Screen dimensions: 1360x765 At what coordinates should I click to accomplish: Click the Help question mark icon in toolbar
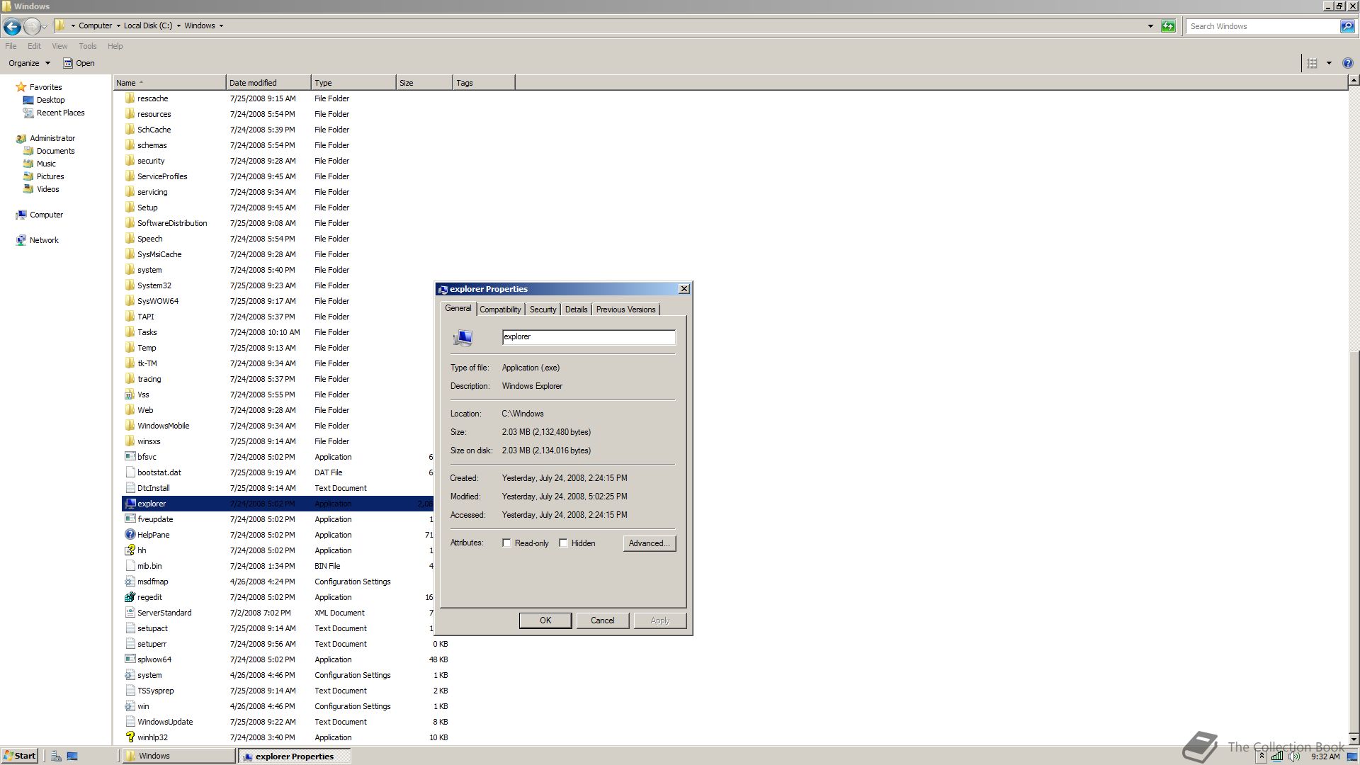click(1348, 63)
